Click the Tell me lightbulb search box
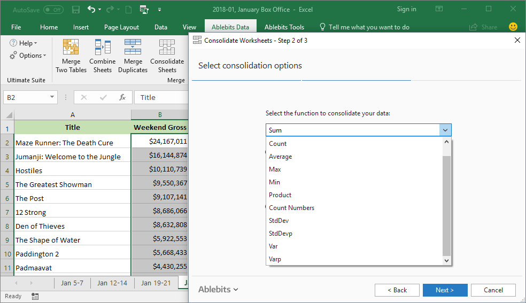The image size is (526, 303). tap(365, 27)
